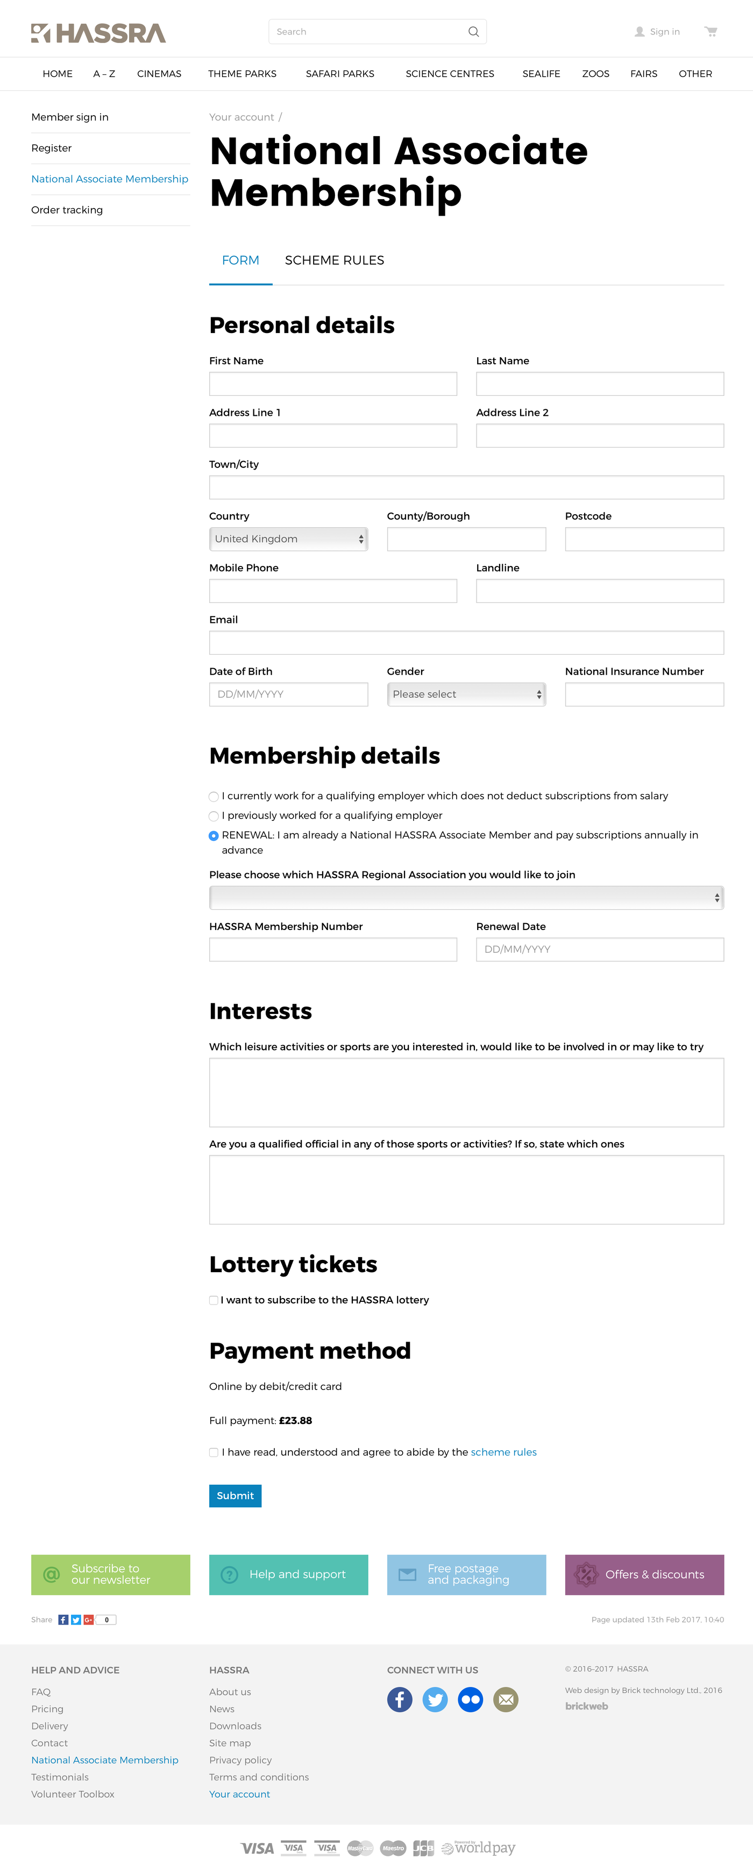The width and height of the screenshot is (753, 1872).
Task: Click the purple Offers & discounts banner
Action: coord(644,1574)
